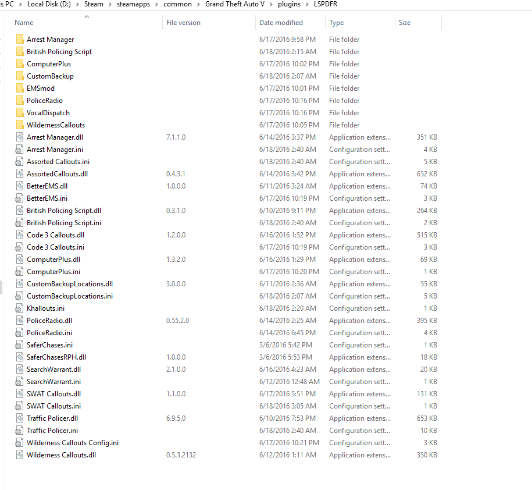532x490 pixels.
Task: Select the SaferChases.ini file name
Action: 49,345
